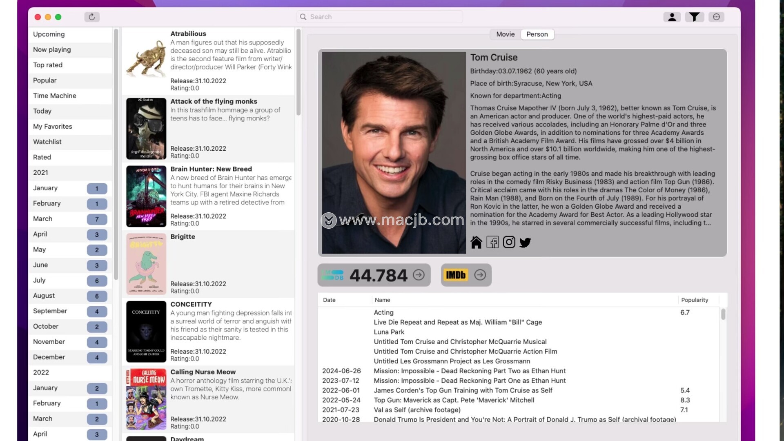Open the more options ellipsis icon

716,17
